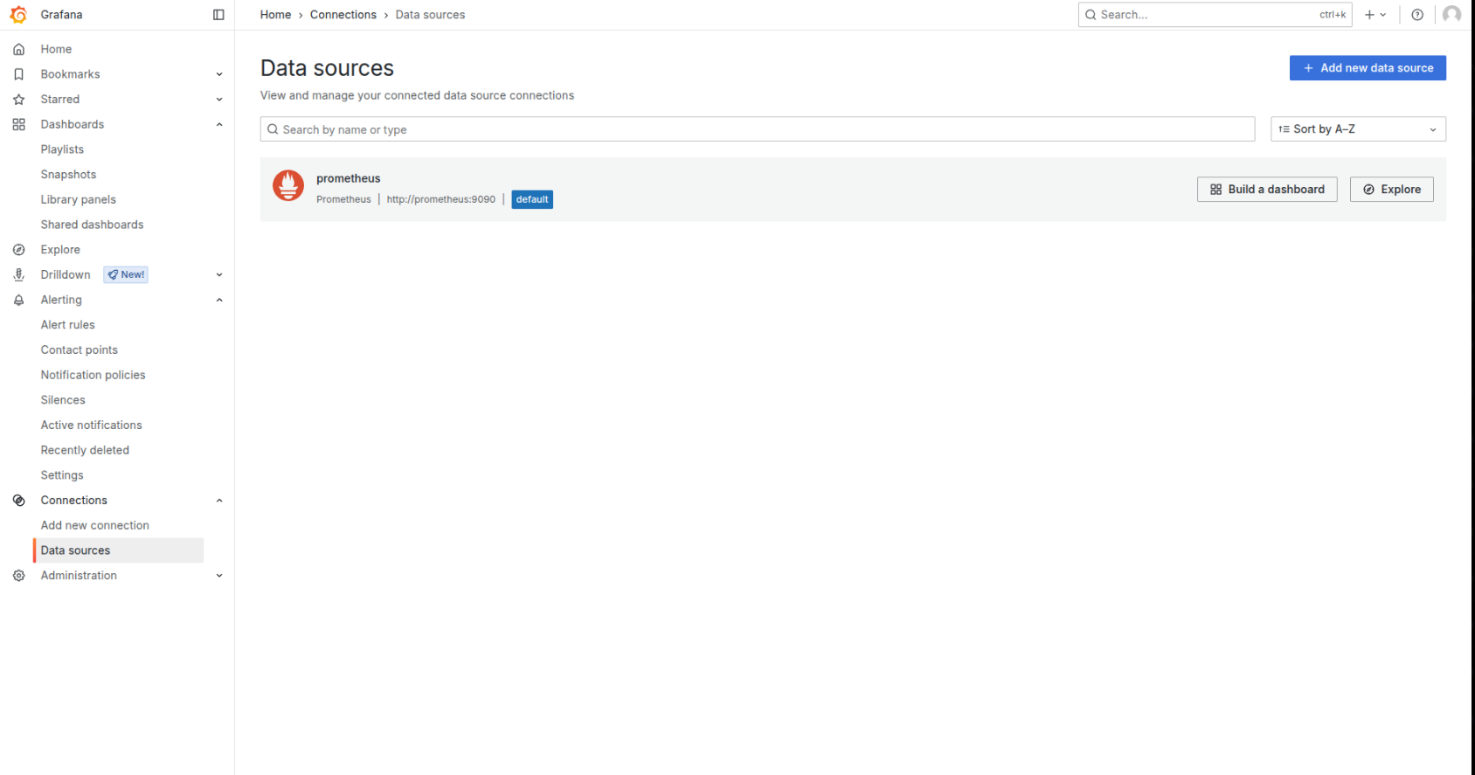Click the Administration gear icon
Screen dimensions: 1475x775
18,576
